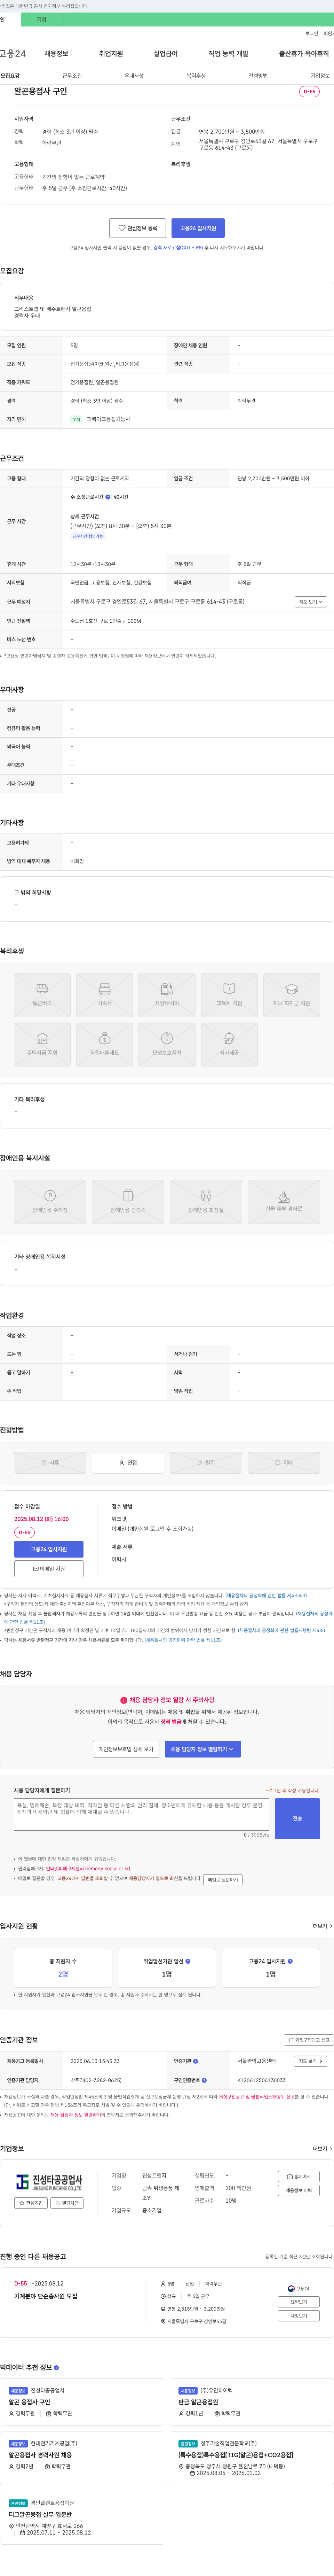Click the 서류 selection method tile
The image size is (334, 2576).
[50, 1462]
